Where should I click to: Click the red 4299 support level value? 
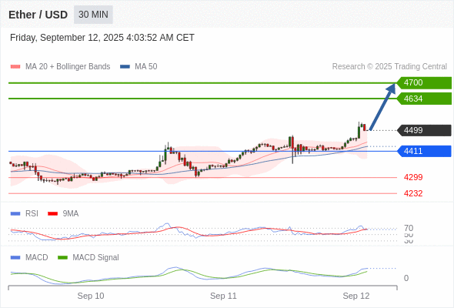(413, 177)
